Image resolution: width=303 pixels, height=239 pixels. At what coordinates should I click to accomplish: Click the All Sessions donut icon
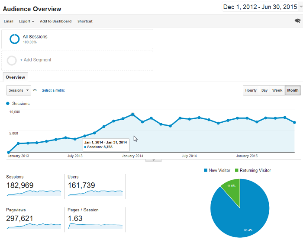click(x=15, y=39)
